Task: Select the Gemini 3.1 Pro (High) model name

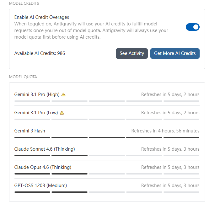Action: pyautogui.click(x=37, y=94)
